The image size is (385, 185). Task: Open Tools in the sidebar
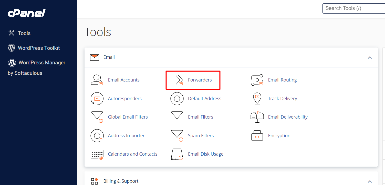(24, 33)
